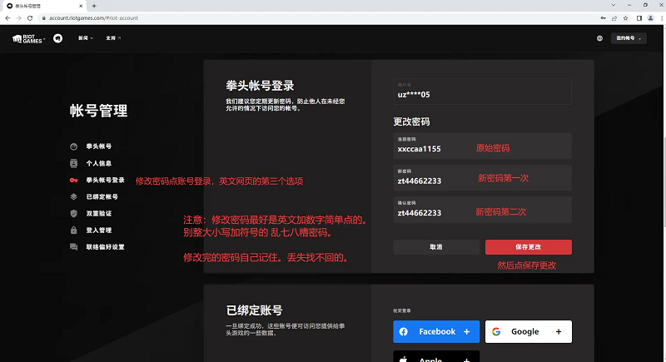Image resolution: width=666 pixels, height=362 pixels.
Task: Click the 保存更改 save button
Action: point(529,247)
